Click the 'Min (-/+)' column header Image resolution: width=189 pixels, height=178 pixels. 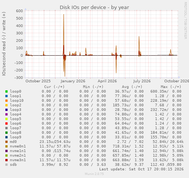coord(93,87)
